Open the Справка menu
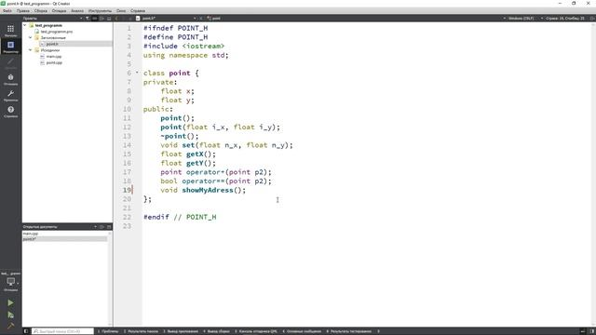 click(x=138, y=11)
